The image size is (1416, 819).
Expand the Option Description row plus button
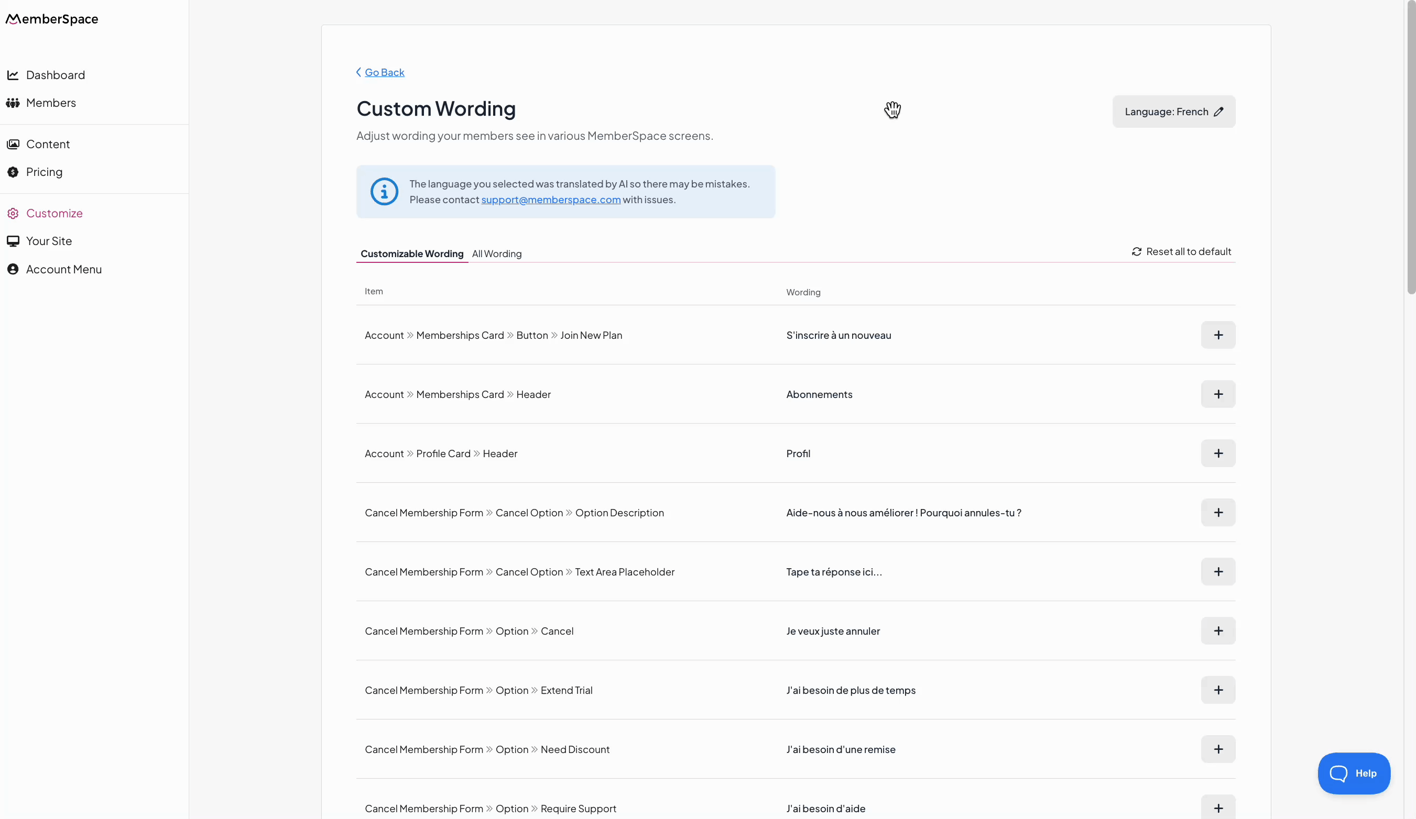(1218, 513)
